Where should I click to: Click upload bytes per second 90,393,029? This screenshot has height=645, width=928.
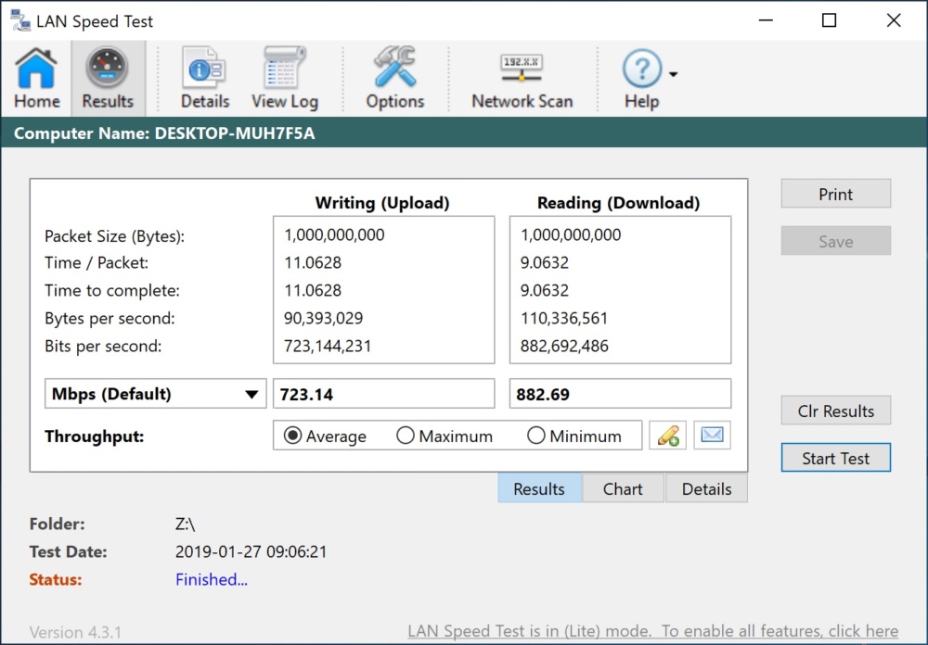[x=323, y=318]
